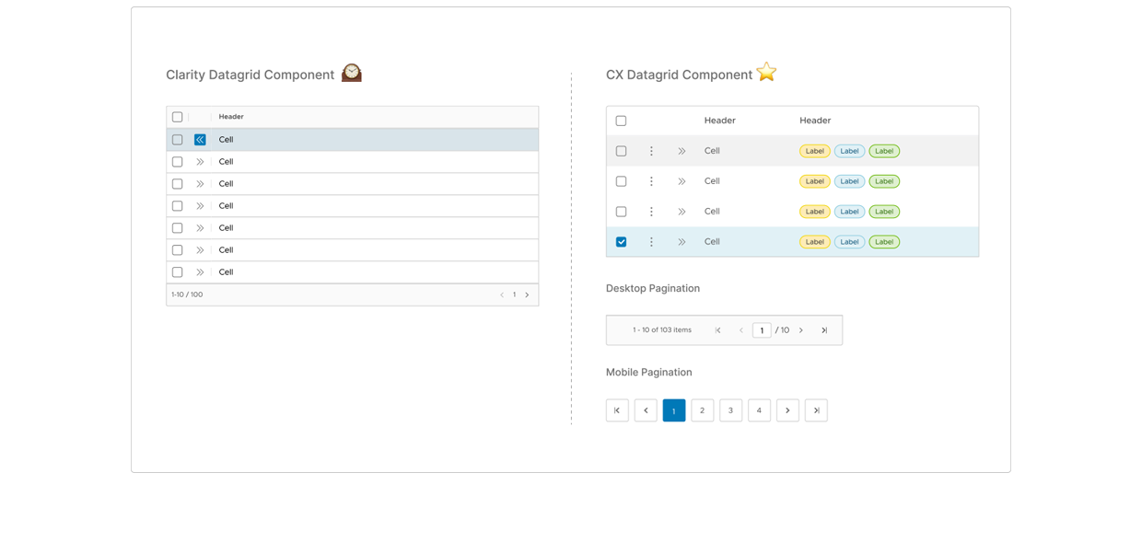Click next page arrow in Clarity grid footer
The width and height of the screenshot is (1142, 542).
[x=527, y=295]
